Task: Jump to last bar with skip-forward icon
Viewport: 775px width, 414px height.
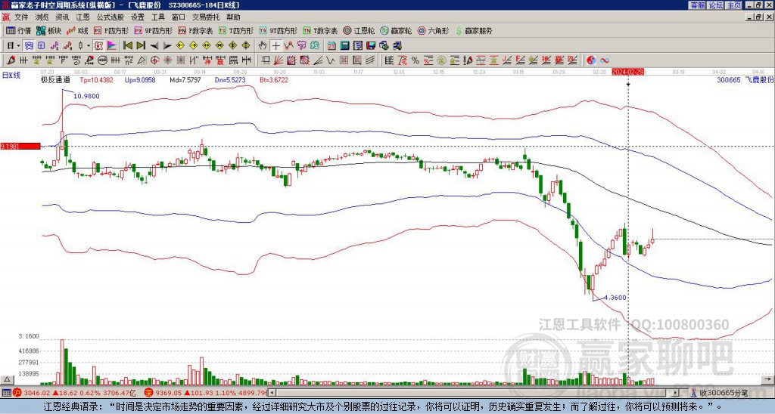Action: pos(141,45)
